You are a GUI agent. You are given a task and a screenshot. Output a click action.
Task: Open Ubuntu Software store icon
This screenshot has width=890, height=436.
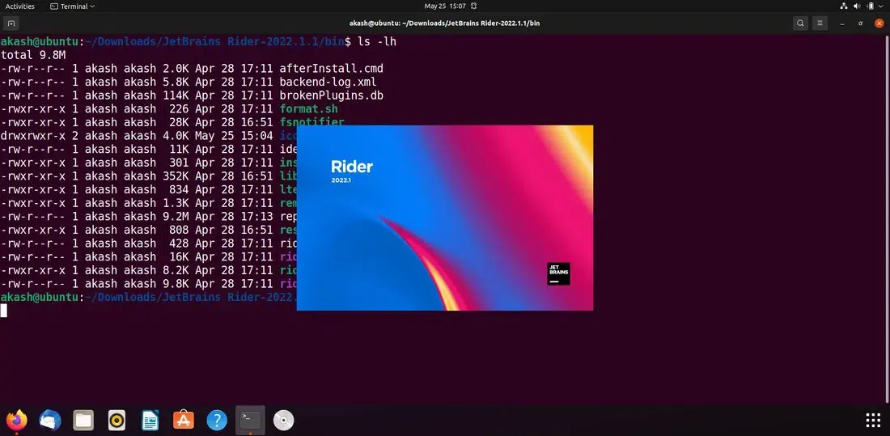[184, 420]
